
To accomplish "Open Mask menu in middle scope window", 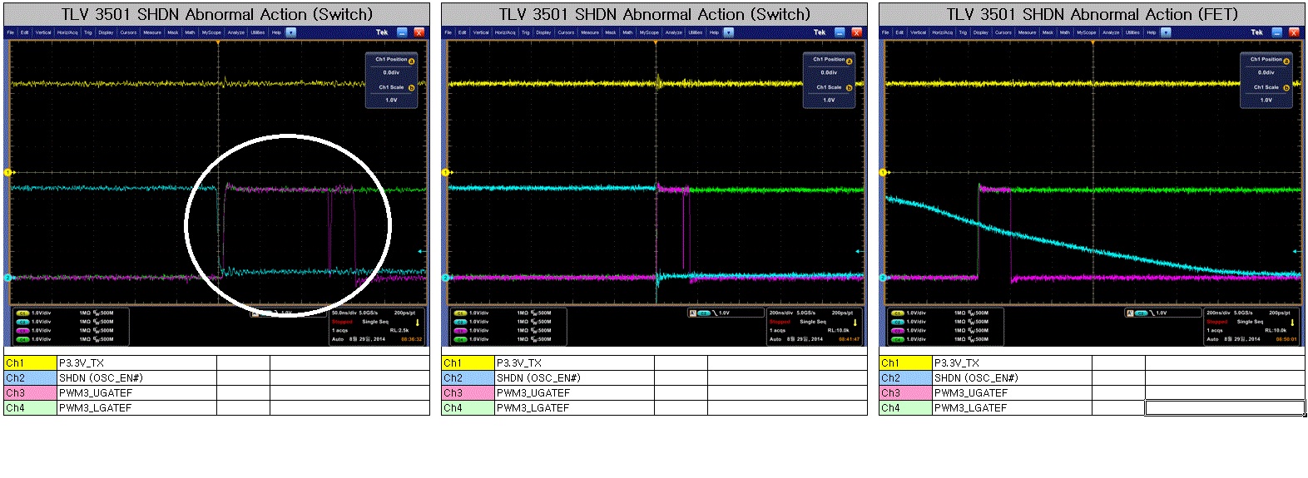I will pyautogui.click(x=611, y=32).
